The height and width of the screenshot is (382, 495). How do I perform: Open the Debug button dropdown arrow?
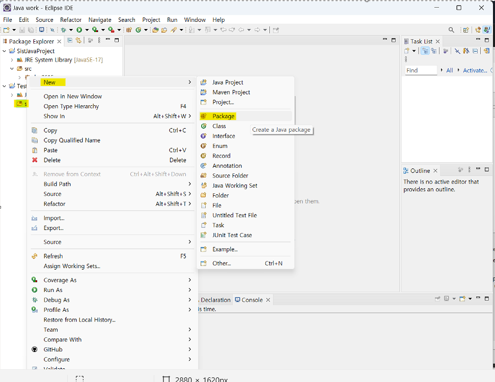(71, 30)
